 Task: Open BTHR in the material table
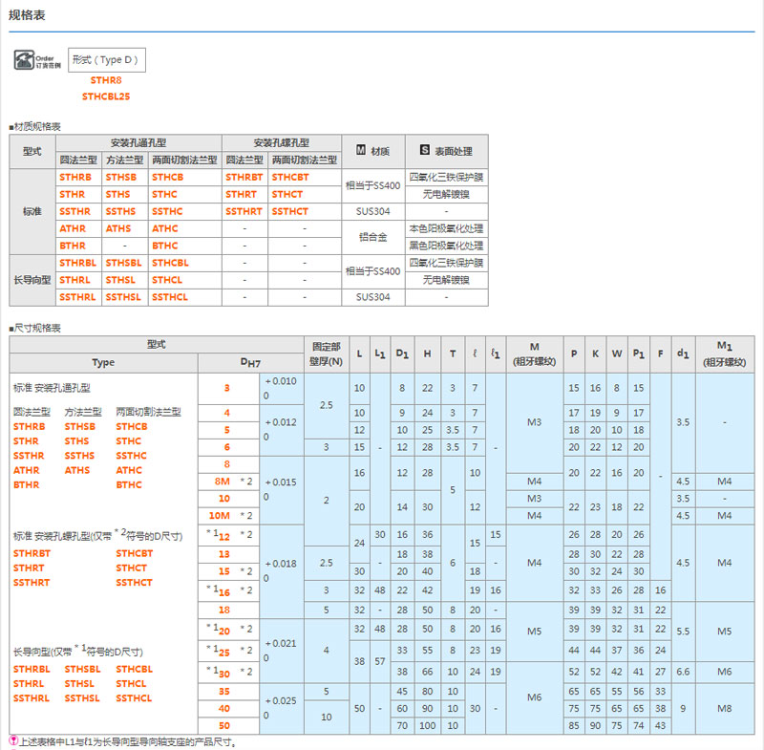[73, 246]
